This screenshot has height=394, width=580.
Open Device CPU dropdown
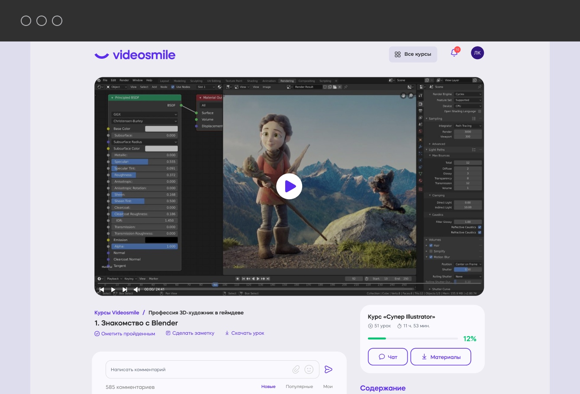click(x=468, y=106)
